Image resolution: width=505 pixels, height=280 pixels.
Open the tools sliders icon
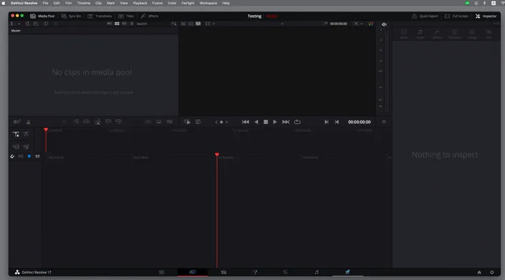point(198,122)
